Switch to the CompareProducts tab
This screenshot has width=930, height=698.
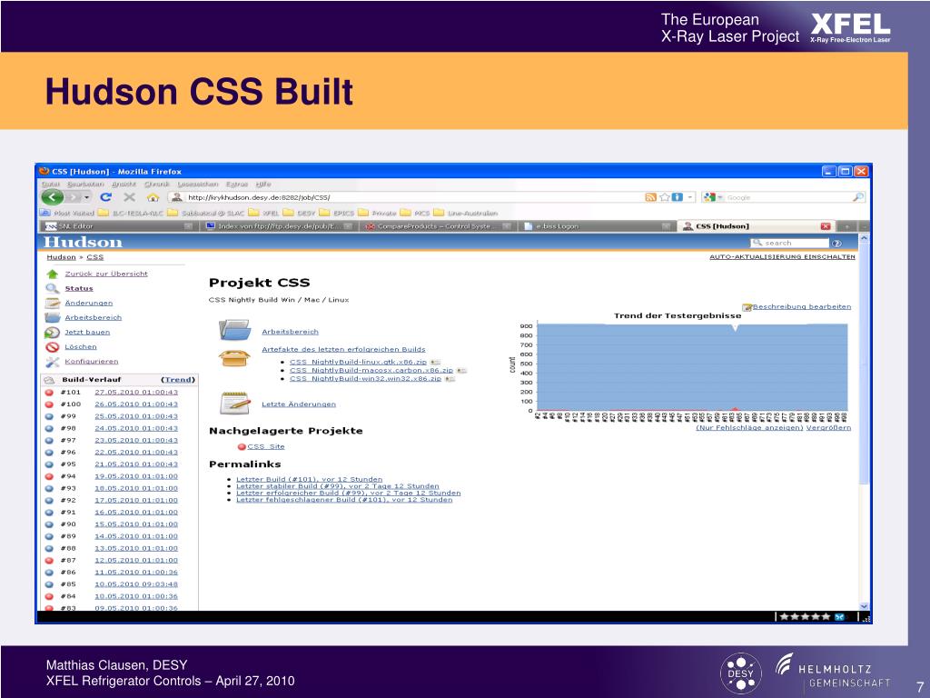437,226
